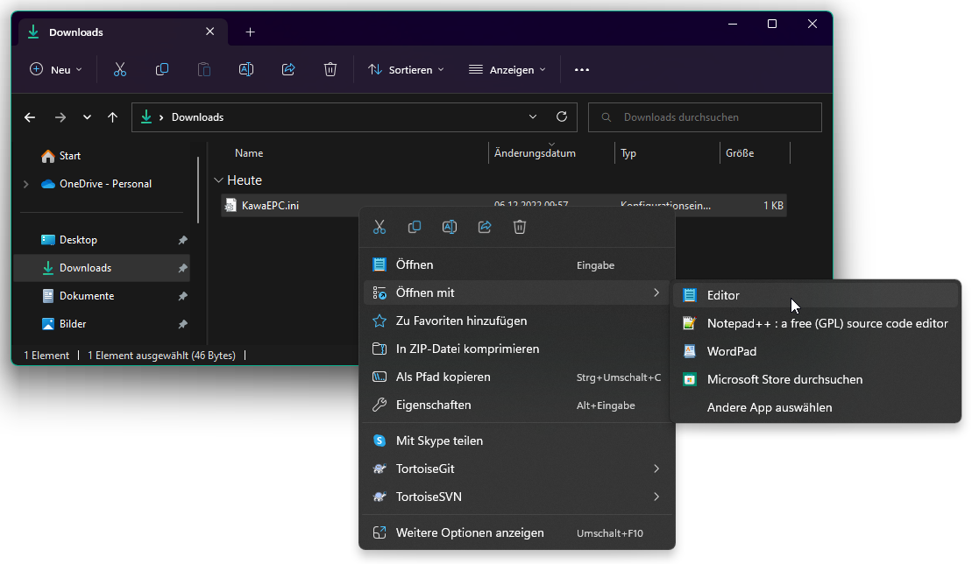Open the file with Notepad++
This screenshot has width=972, height=564.
coord(816,323)
